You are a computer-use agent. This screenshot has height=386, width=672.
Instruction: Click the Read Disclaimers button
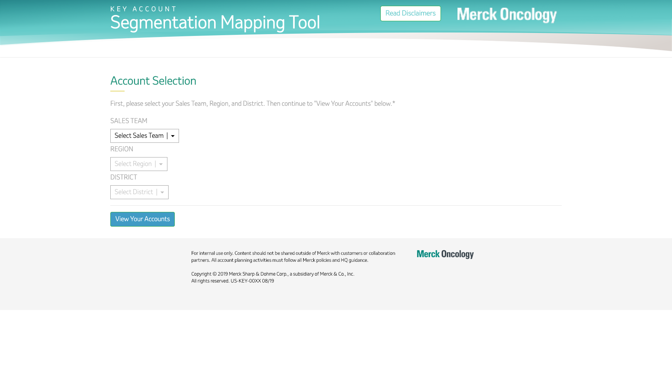click(x=410, y=14)
